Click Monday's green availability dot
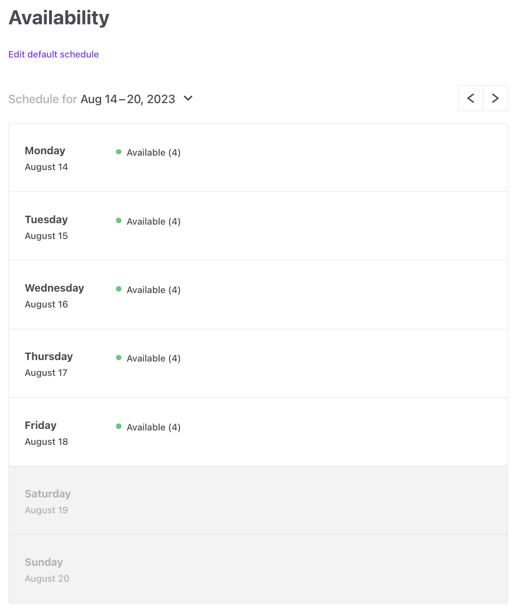 (118, 152)
